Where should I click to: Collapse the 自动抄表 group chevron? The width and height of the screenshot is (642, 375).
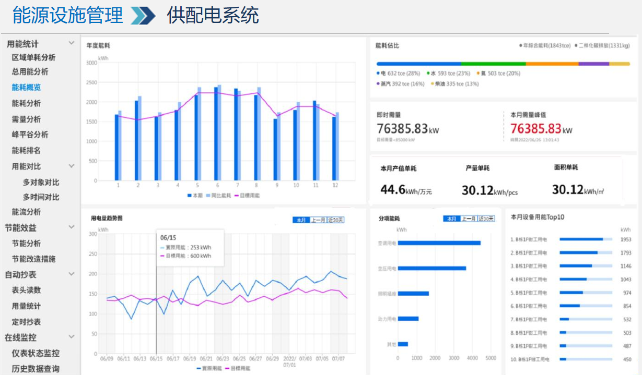(x=72, y=274)
